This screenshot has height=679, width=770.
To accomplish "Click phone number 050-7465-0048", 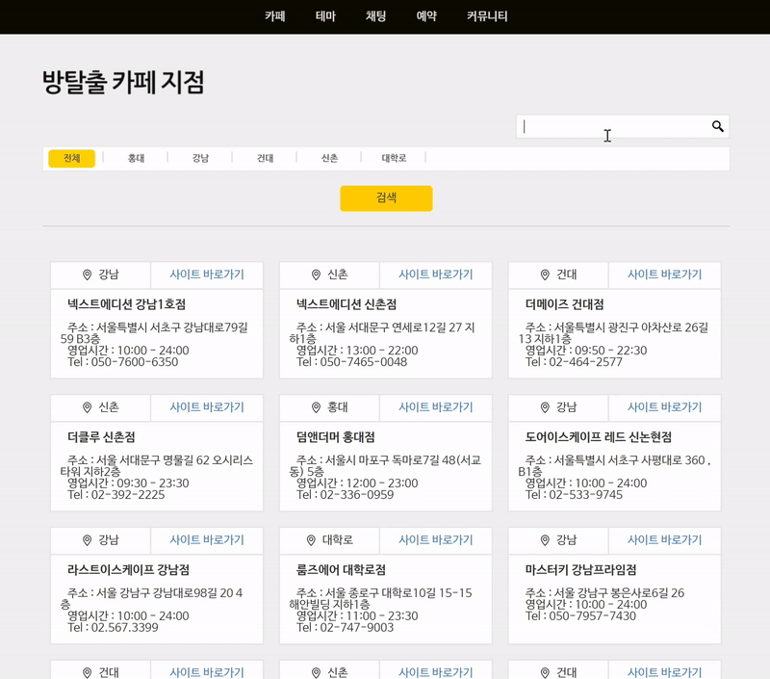I will (x=364, y=362).
